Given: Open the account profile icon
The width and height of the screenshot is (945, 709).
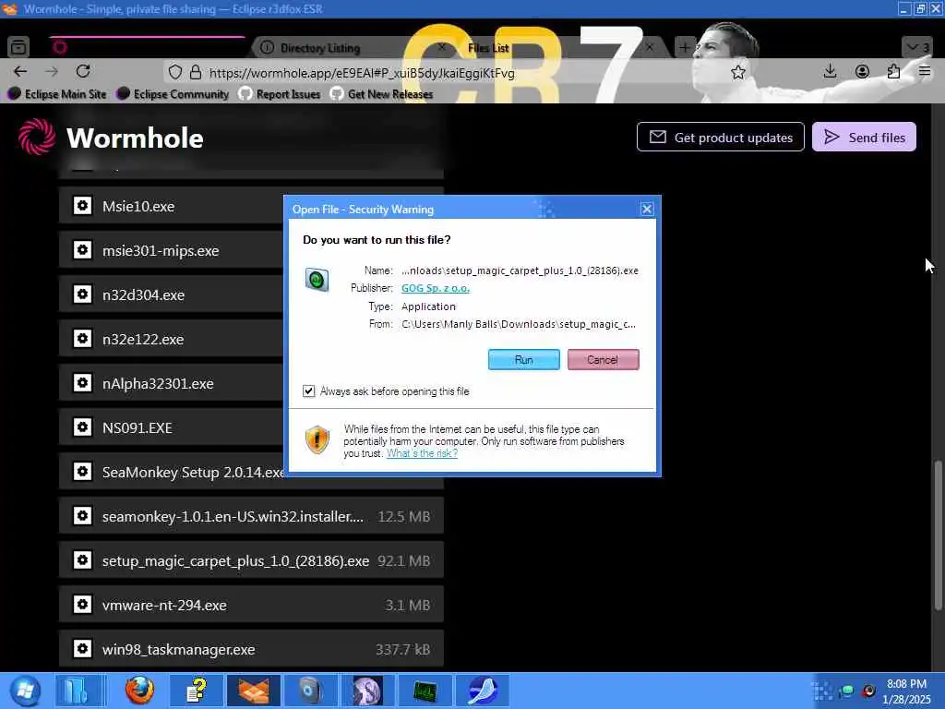Looking at the screenshot, I should coord(863,72).
